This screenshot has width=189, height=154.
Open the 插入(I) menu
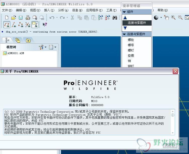(49, 10)
